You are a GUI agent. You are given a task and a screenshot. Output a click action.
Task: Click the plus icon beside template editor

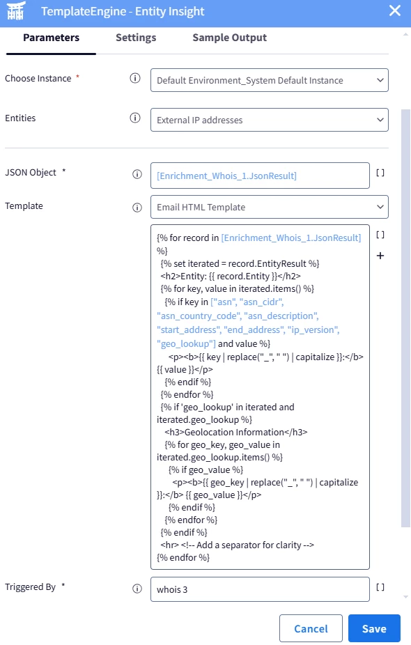(x=380, y=256)
